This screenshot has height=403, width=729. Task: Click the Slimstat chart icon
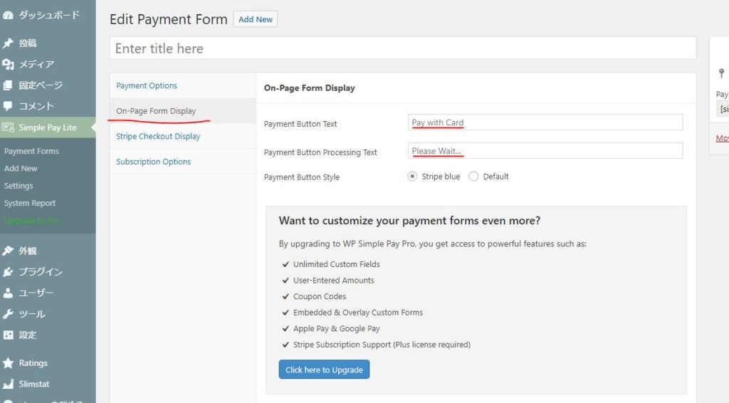tap(7, 384)
